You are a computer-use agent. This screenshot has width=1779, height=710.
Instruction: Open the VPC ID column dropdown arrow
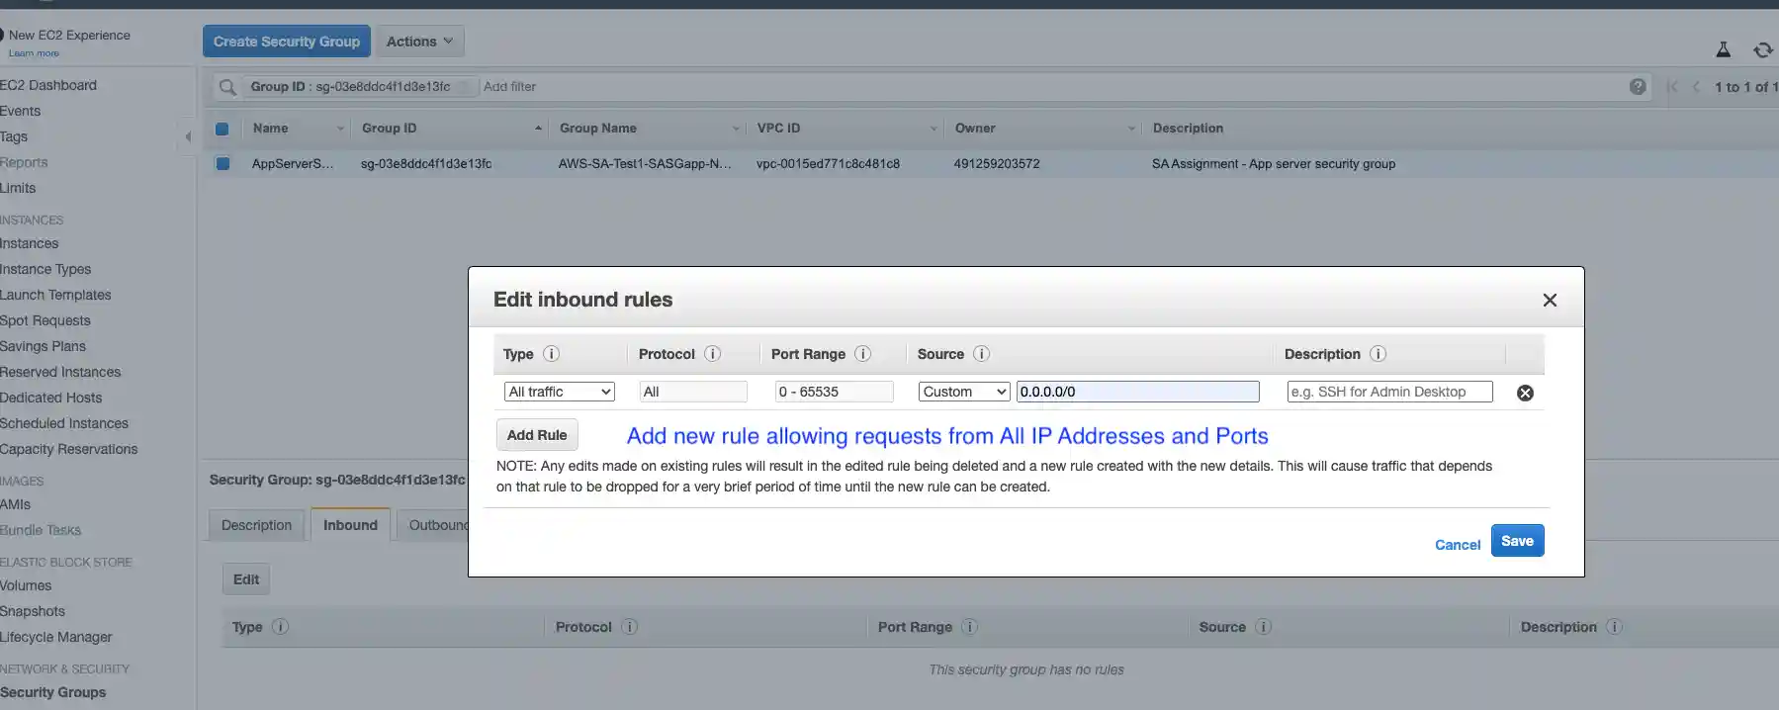[x=934, y=129]
